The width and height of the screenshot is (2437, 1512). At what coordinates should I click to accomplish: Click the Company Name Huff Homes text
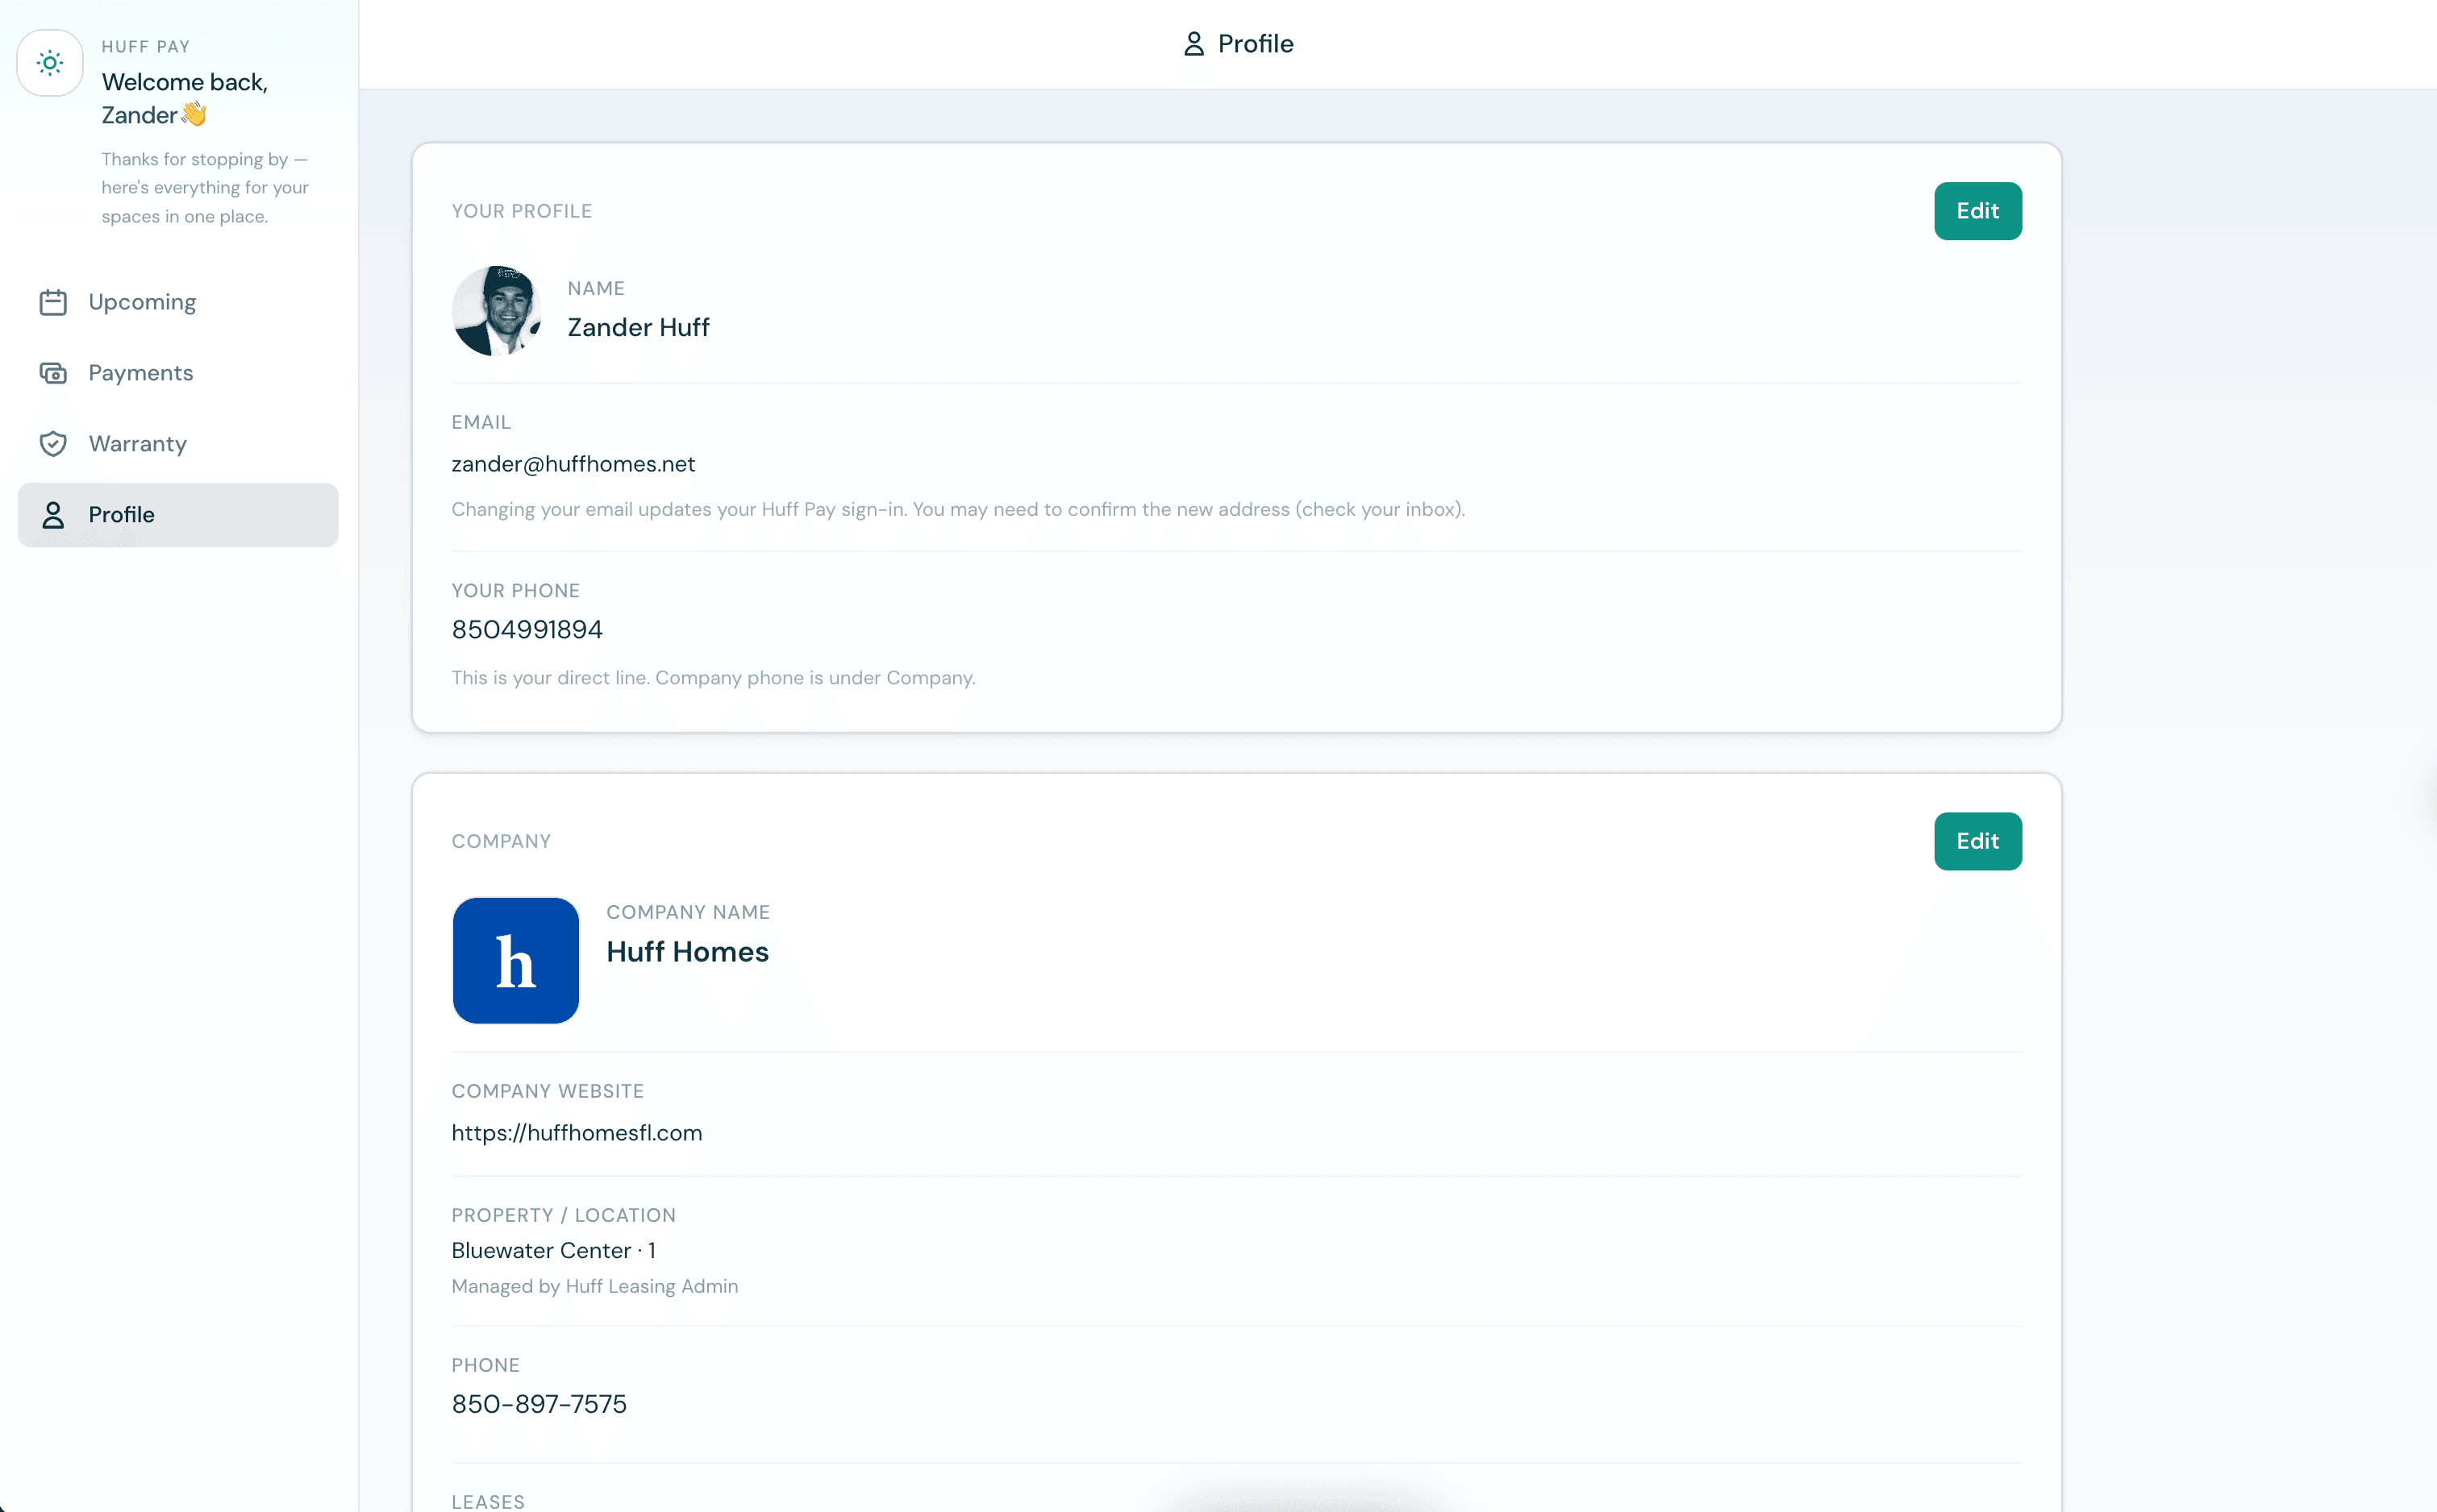click(687, 951)
